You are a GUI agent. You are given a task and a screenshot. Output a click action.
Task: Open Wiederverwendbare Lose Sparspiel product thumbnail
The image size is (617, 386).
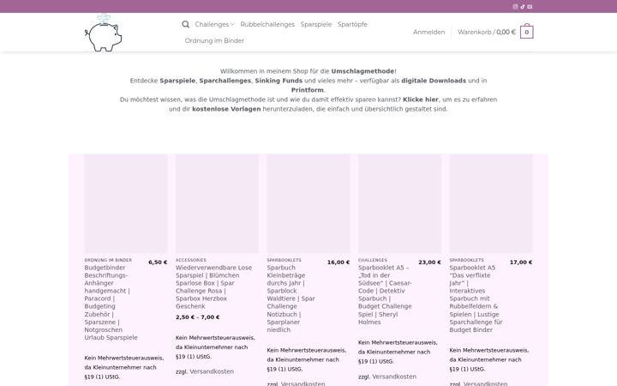(217, 203)
